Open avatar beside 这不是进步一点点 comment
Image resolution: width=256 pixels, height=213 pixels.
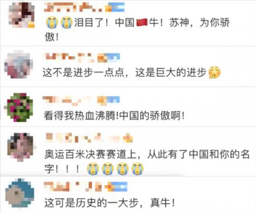click(x=18, y=64)
